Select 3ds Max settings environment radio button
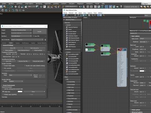 click(3, 89)
